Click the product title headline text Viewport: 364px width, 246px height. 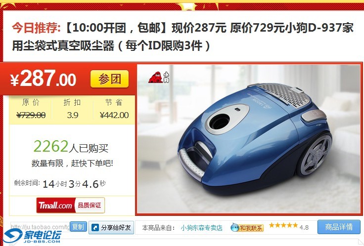coord(182,37)
